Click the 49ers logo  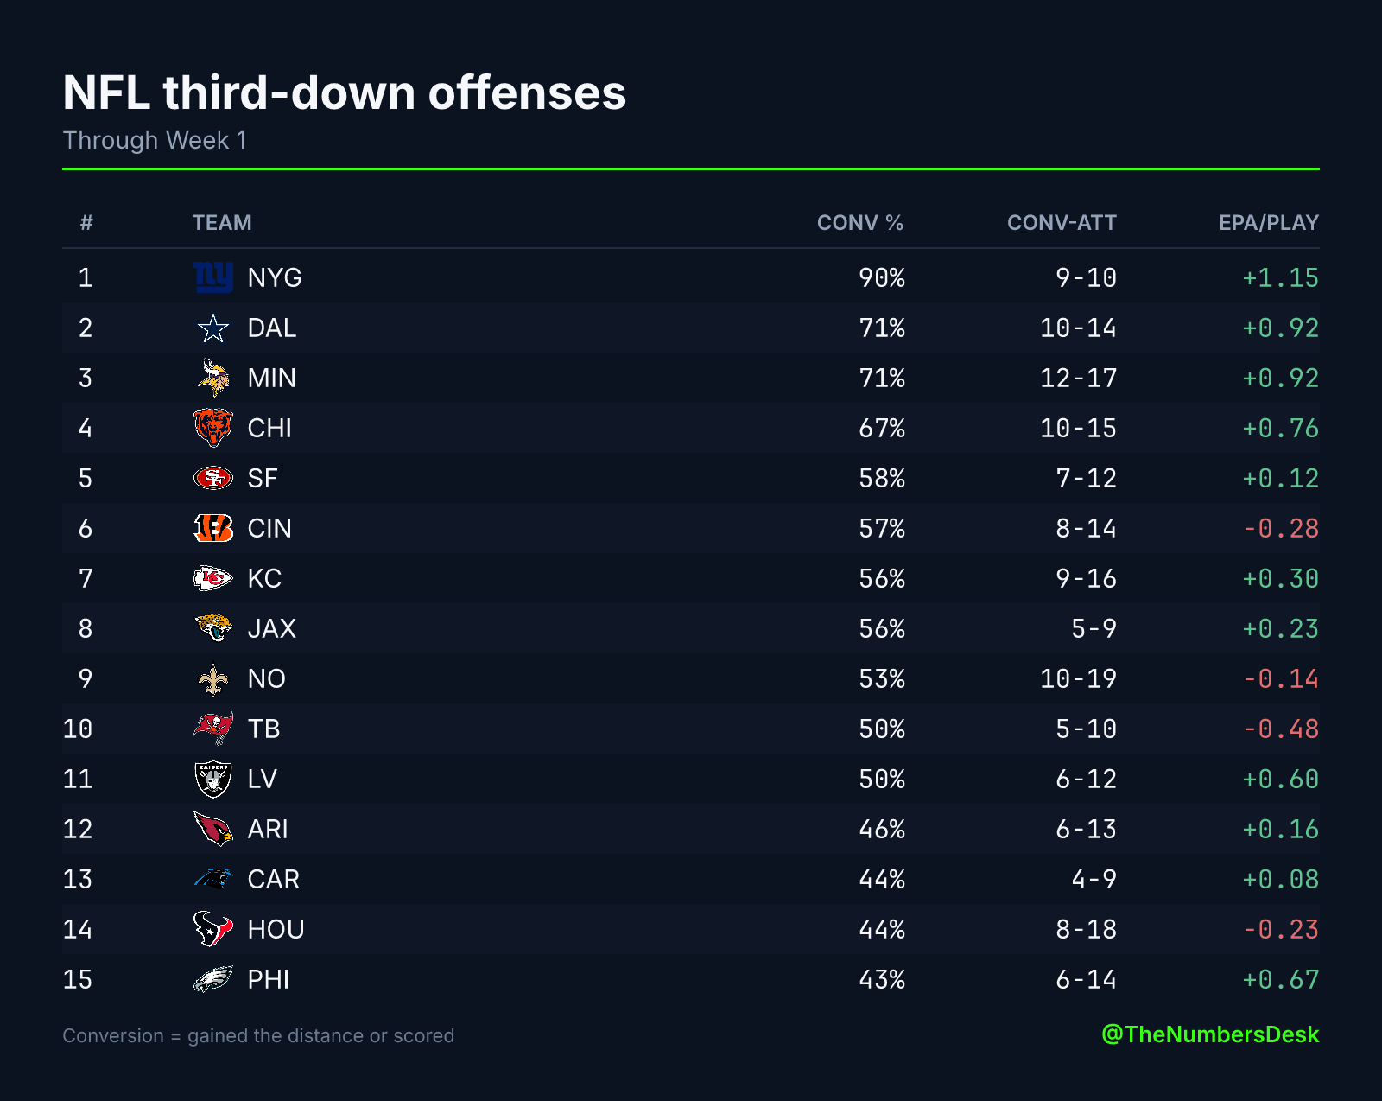pos(213,478)
